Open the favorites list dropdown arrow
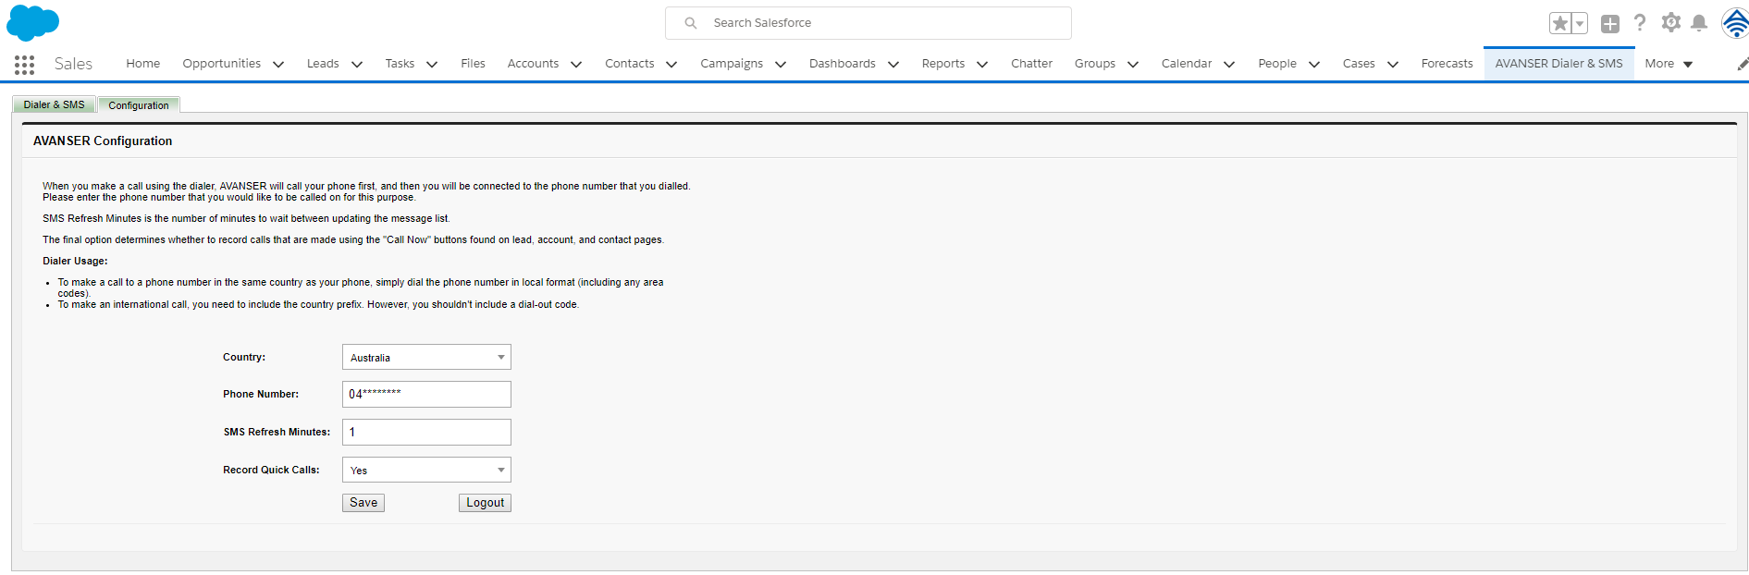Viewport: 1749px width, 575px height. tap(1580, 23)
